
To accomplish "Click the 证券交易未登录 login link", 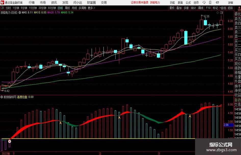I will coord(139,3).
